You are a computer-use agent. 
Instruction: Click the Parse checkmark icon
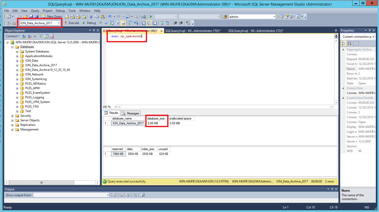pos(106,23)
